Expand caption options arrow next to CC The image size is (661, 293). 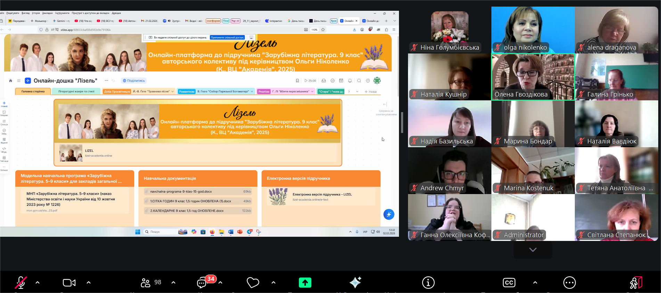[535, 283]
